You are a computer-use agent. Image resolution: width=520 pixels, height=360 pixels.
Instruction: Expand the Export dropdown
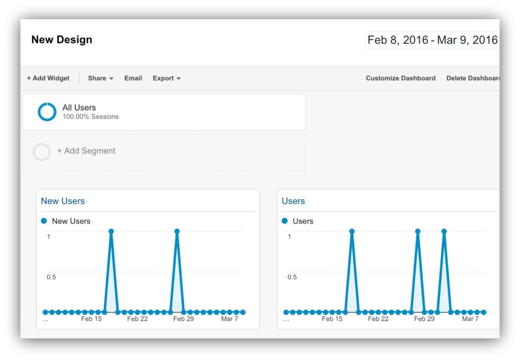coord(167,78)
